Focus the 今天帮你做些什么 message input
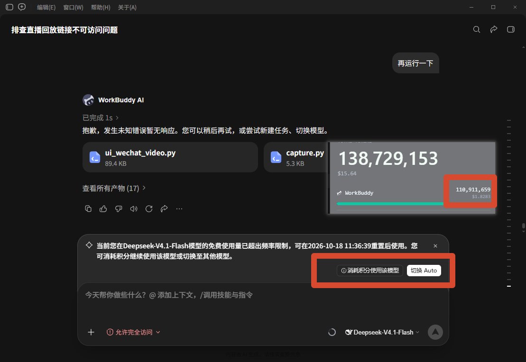The height and width of the screenshot is (362, 526). 263,295
